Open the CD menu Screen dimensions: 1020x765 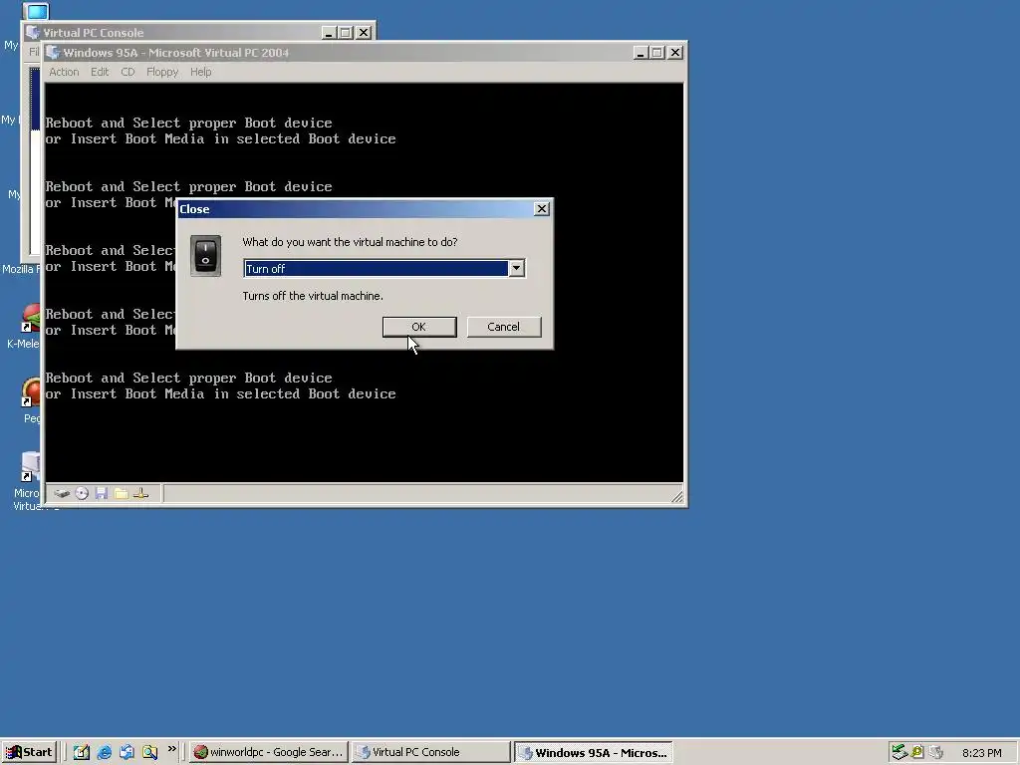click(127, 72)
